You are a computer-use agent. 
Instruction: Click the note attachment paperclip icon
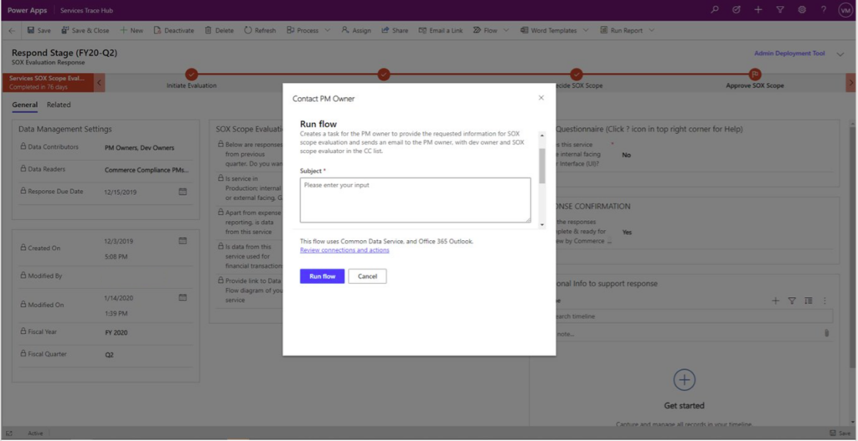coord(826,333)
